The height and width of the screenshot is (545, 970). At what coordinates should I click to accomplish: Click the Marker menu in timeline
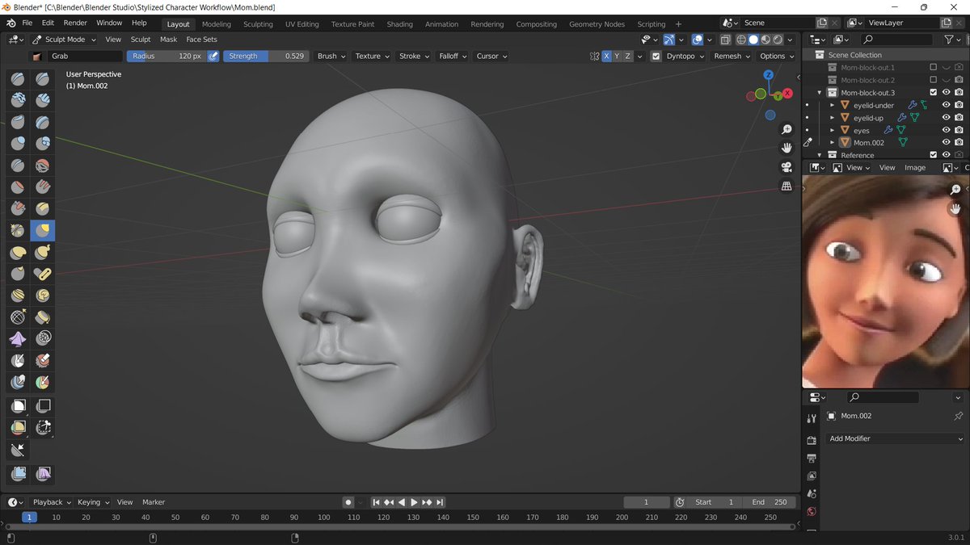tap(154, 502)
